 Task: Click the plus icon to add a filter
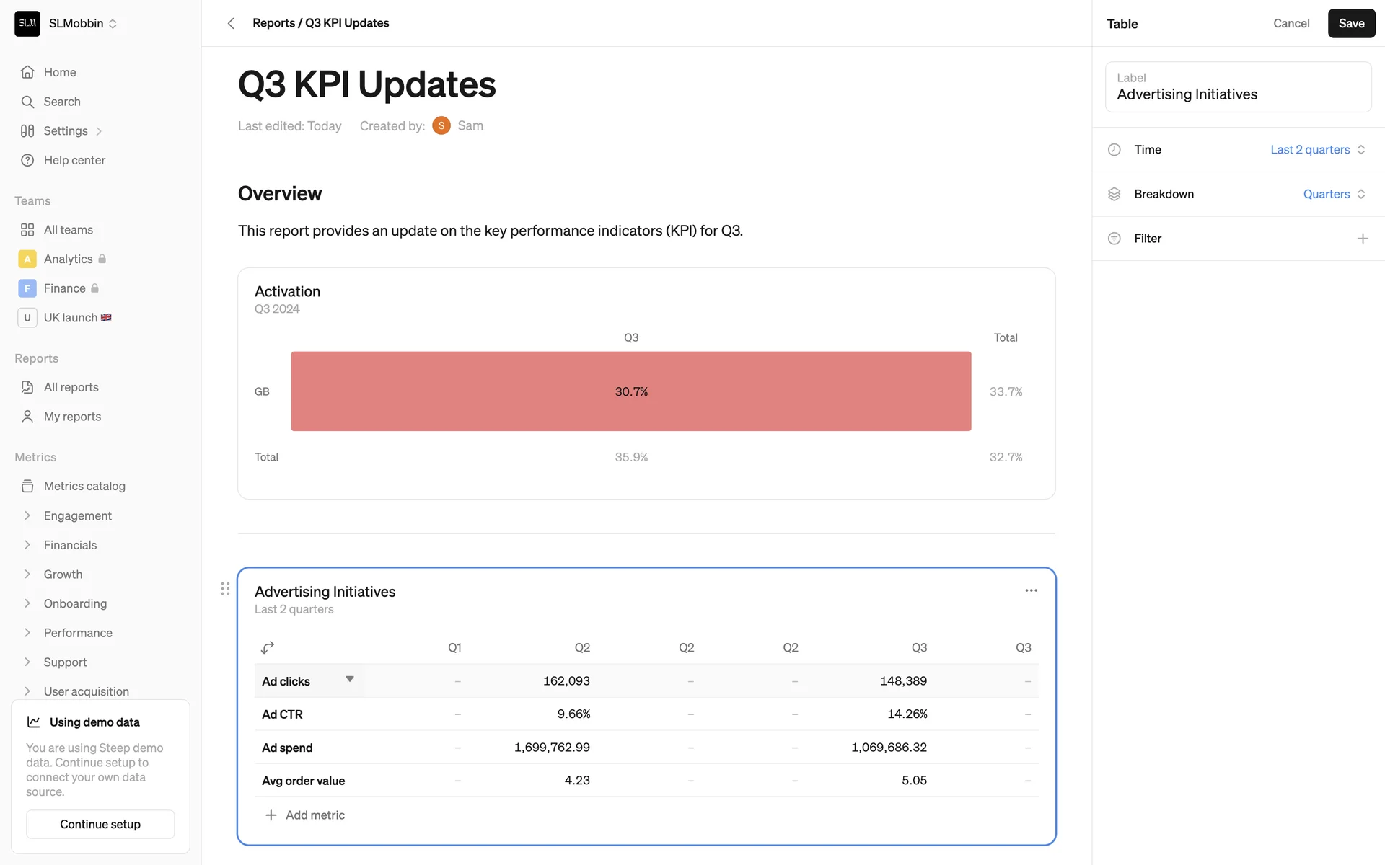(x=1362, y=239)
